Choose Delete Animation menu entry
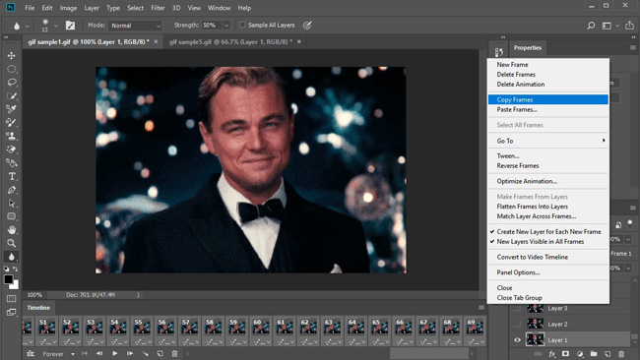The height and width of the screenshot is (360, 640). (x=548, y=84)
